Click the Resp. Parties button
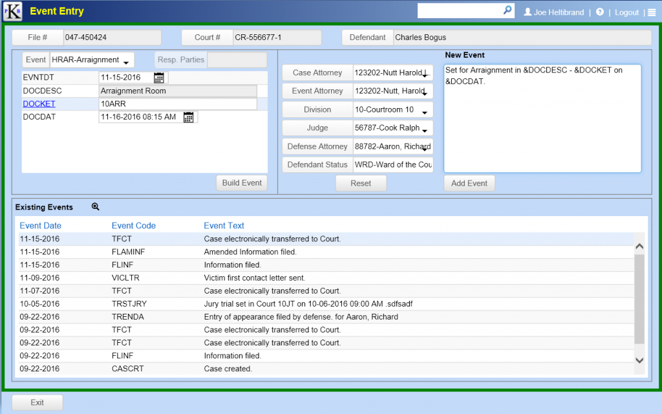The height and width of the screenshot is (414, 662). (x=181, y=60)
